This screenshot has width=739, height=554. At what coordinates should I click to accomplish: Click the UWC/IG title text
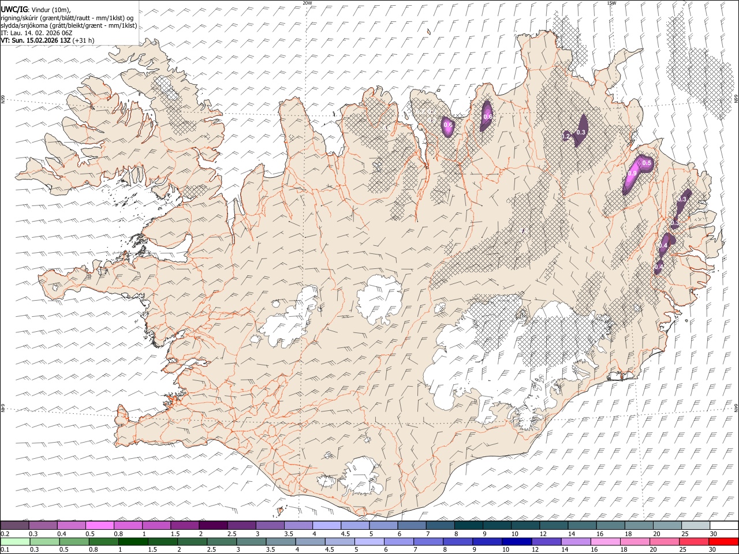click(x=14, y=9)
